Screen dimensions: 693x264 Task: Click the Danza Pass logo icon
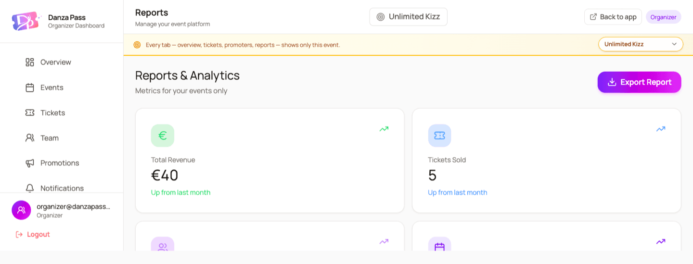[x=26, y=21]
